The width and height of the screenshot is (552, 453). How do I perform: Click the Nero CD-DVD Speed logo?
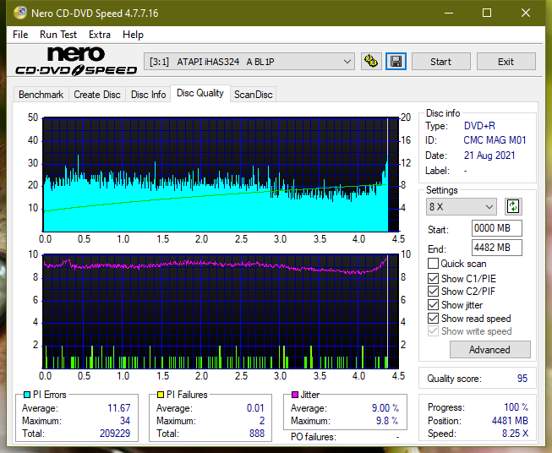(76, 61)
